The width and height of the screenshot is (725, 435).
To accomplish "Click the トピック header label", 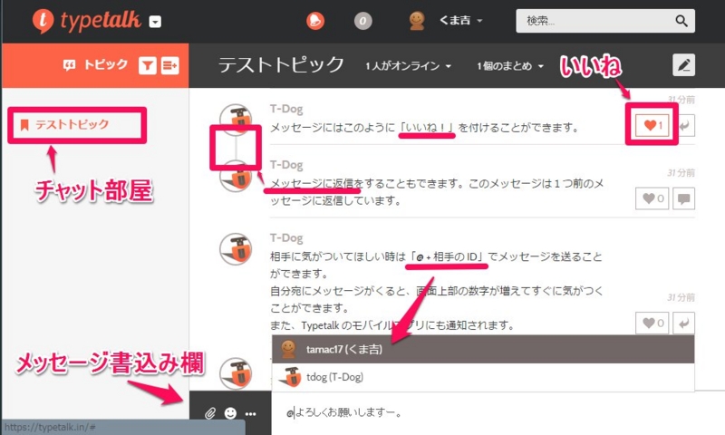I will 105,64.
